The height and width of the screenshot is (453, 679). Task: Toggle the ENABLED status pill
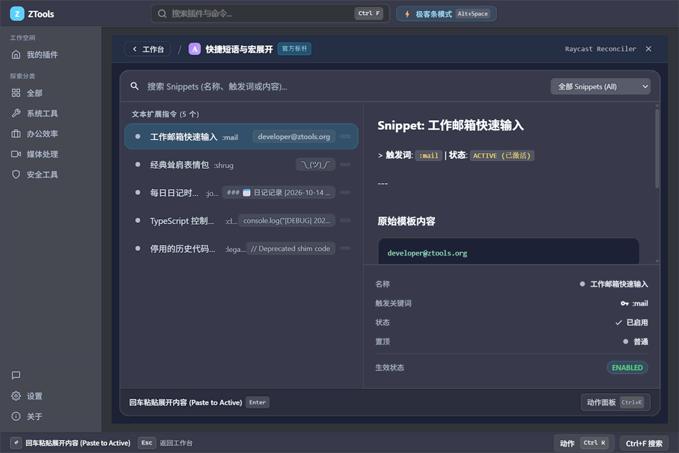pyautogui.click(x=627, y=368)
